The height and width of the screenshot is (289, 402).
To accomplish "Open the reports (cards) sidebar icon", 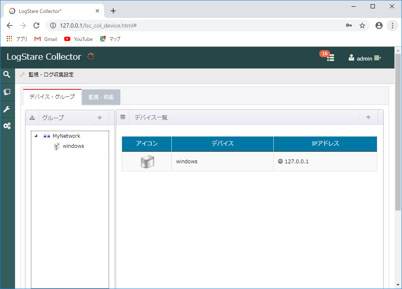I will click(x=7, y=92).
